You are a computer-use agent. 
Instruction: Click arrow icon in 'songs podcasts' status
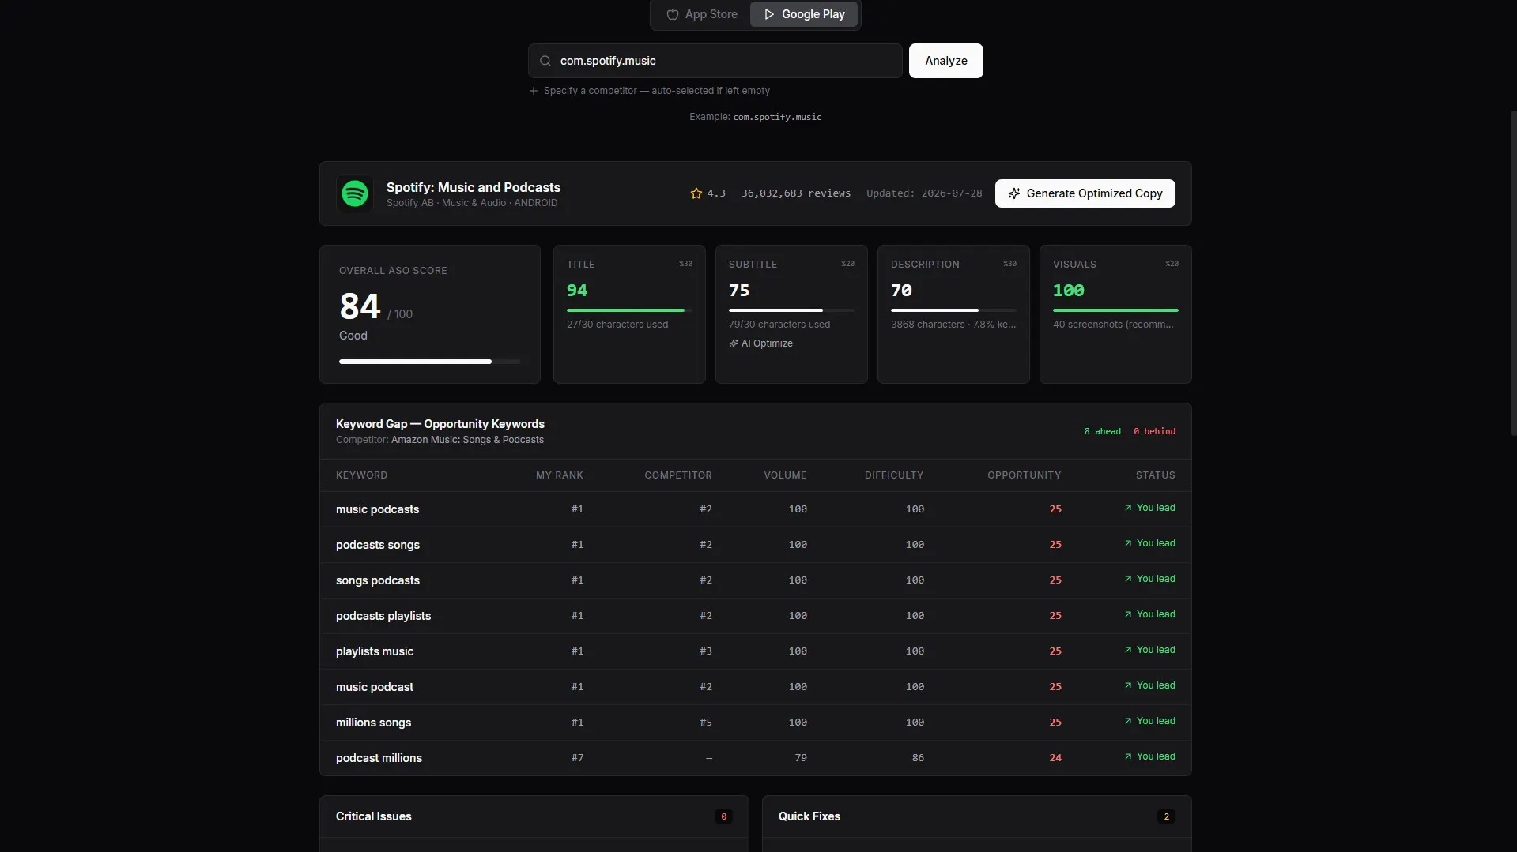click(1128, 579)
